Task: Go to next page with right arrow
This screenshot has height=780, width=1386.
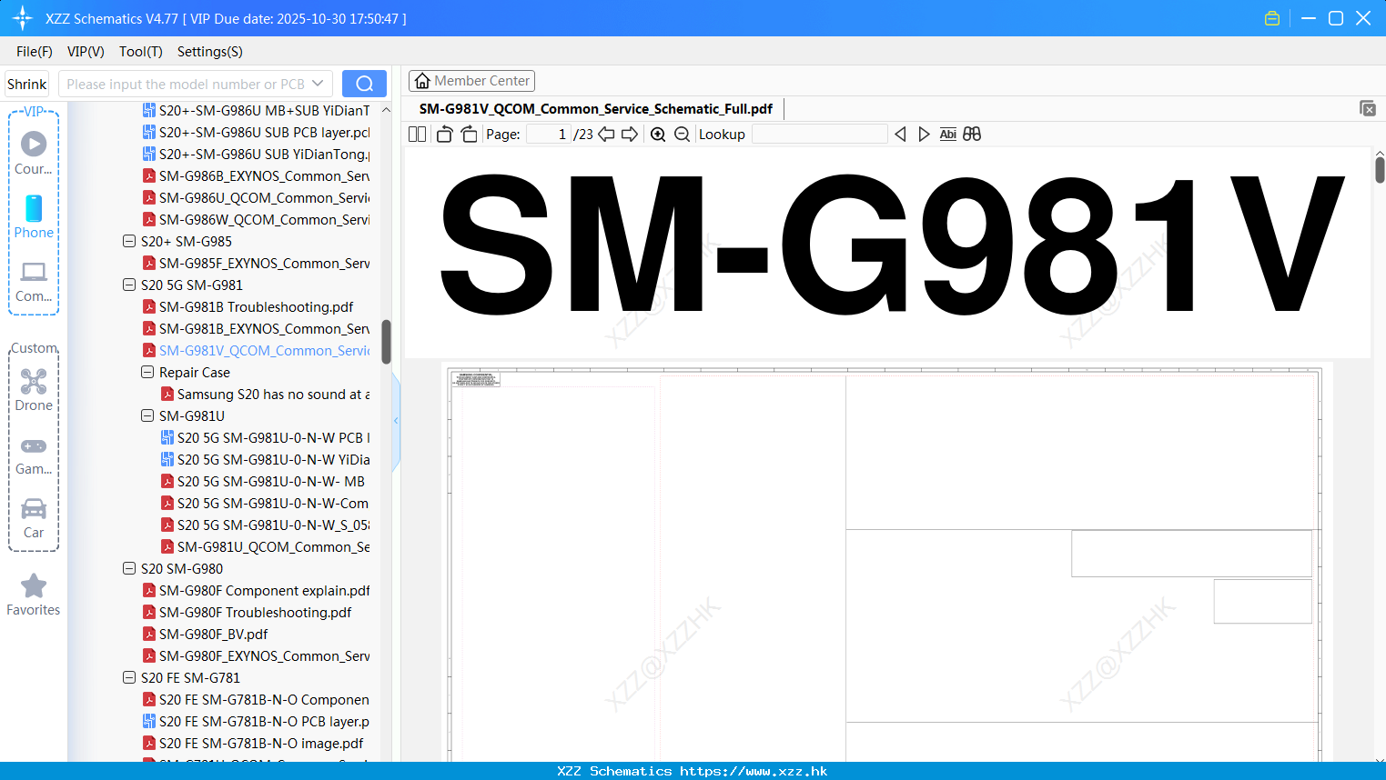Action: pos(630,135)
